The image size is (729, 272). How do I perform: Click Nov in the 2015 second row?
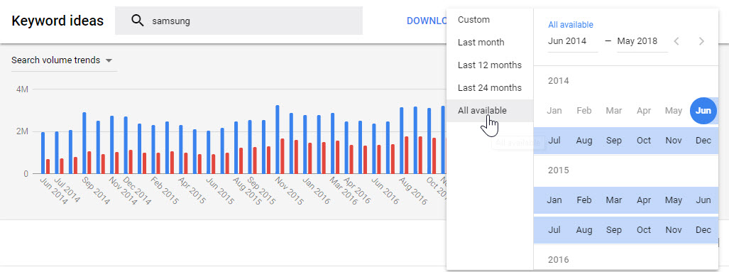click(674, 230)
